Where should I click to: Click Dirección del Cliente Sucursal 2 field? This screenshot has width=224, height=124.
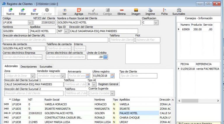pyautogui.click(x=34, y=93)
